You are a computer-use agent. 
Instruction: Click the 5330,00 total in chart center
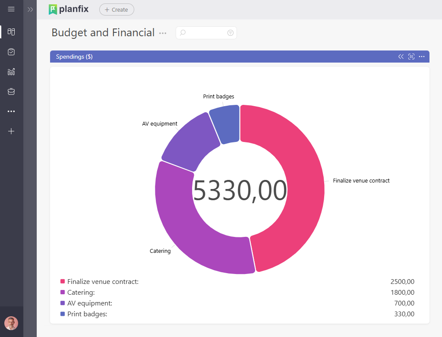240,191
